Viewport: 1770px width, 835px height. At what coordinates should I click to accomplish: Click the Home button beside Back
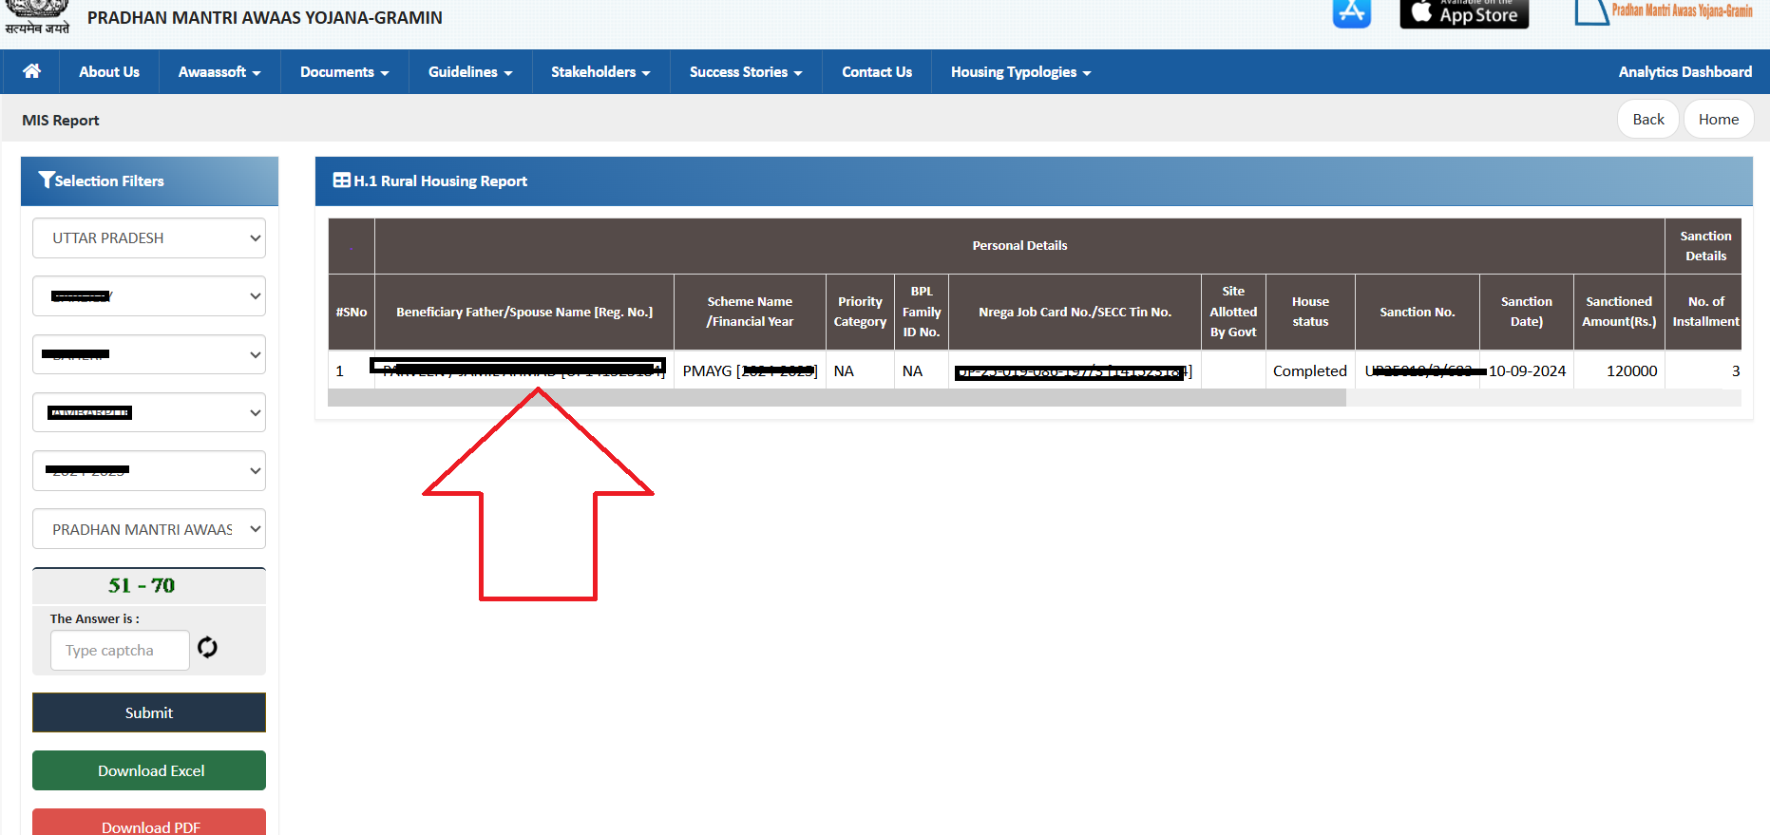coord(1719,120)
